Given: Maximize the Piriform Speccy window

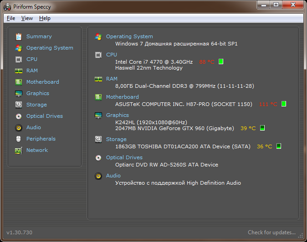Looking at the screenshot, I should coord(276,5).
